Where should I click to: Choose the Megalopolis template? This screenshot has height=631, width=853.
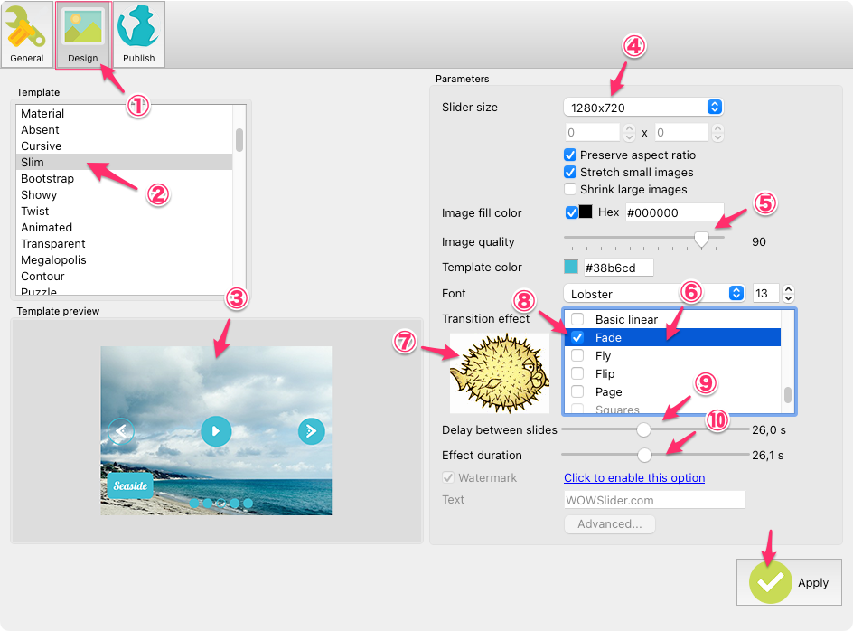click(54, 260)
